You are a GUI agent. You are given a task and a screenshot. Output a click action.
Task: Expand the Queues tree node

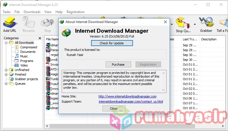[6, 84]
